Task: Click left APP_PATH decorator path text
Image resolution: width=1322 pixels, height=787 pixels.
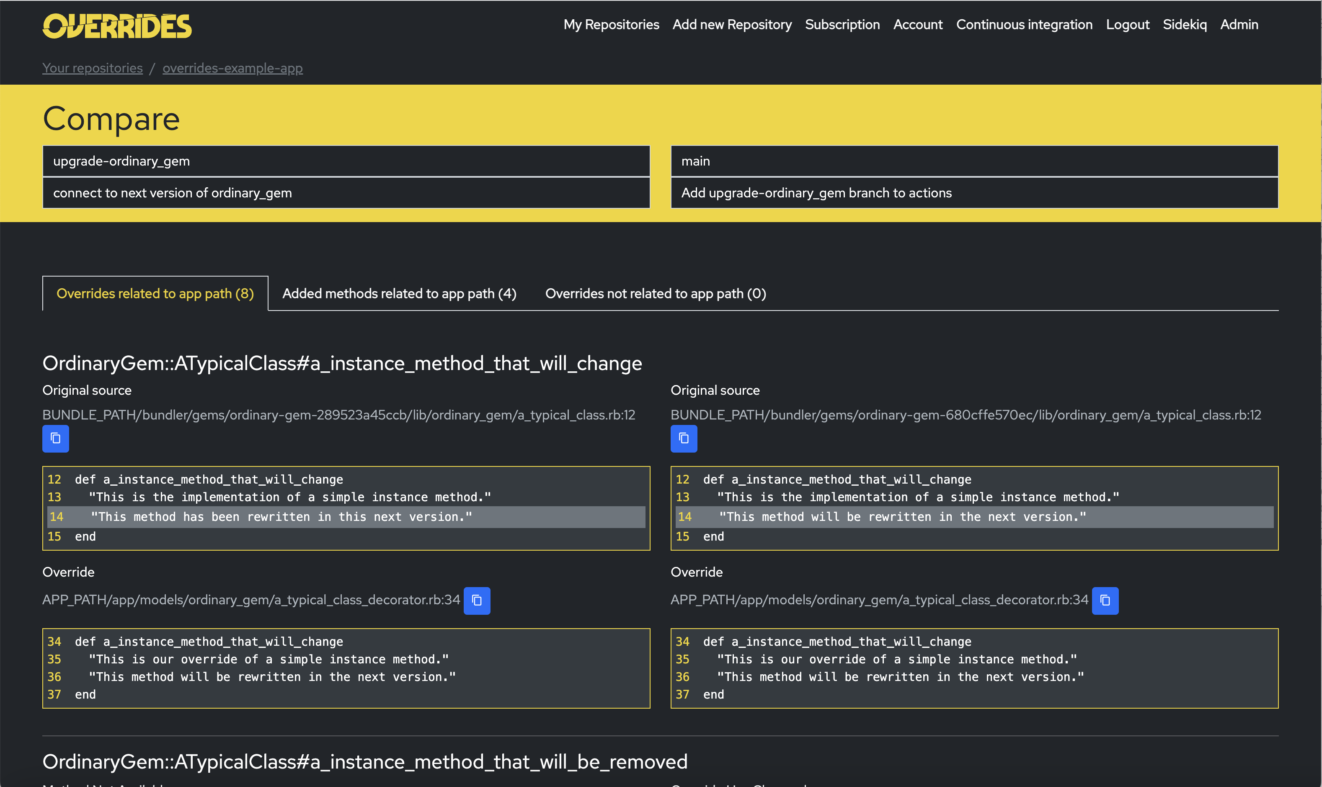Action: 251,600
